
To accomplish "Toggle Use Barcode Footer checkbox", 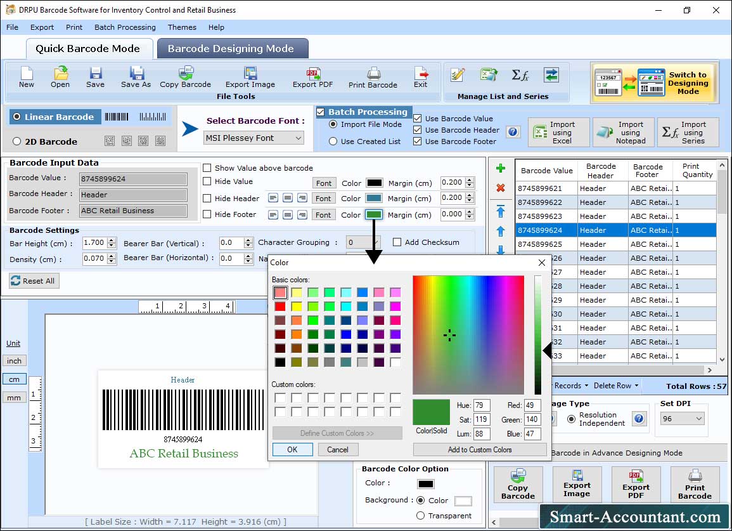I will point(418,141).
